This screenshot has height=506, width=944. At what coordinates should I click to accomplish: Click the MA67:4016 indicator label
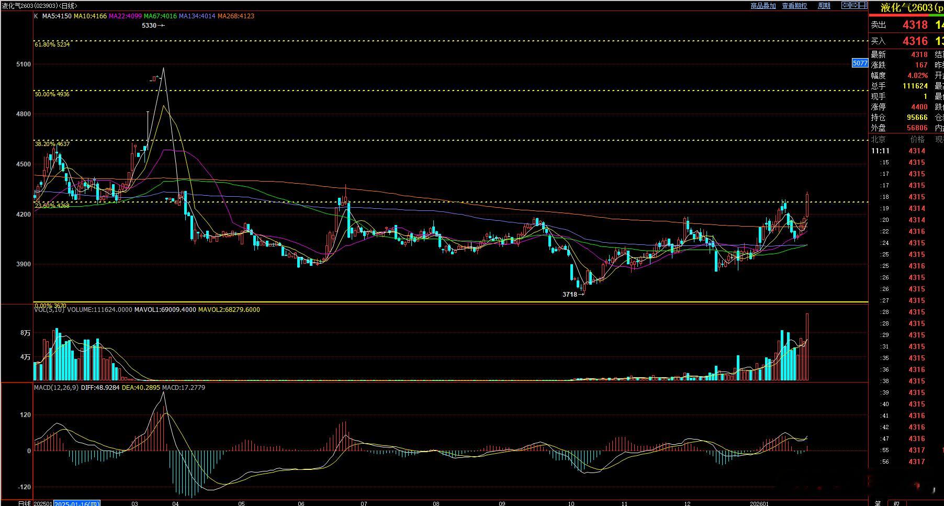pos(160,16)
